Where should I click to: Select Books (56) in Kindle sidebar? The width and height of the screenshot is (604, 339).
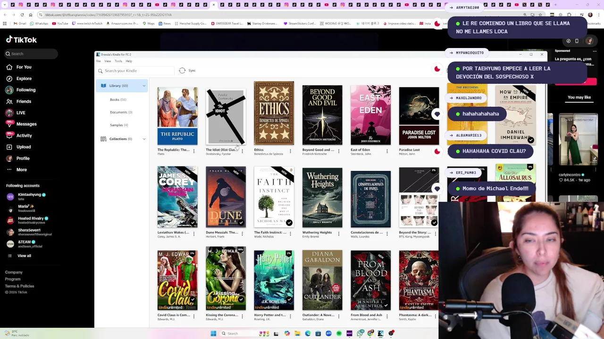[x=118, y=99]
